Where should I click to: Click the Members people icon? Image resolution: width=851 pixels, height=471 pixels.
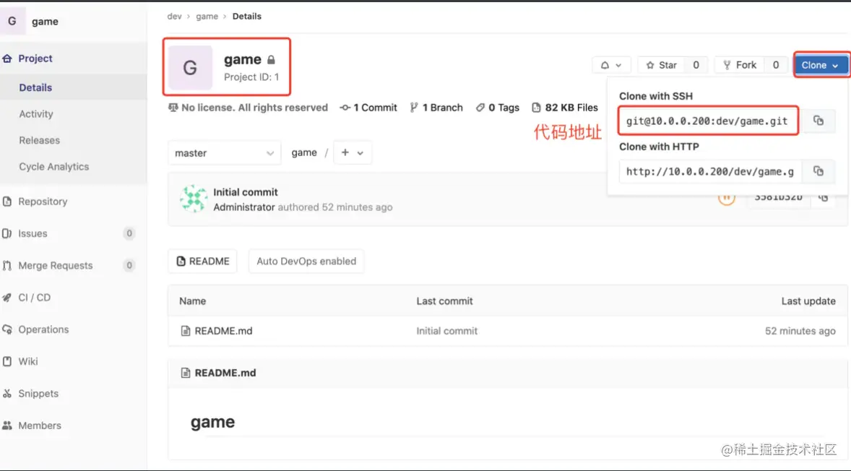7,425
